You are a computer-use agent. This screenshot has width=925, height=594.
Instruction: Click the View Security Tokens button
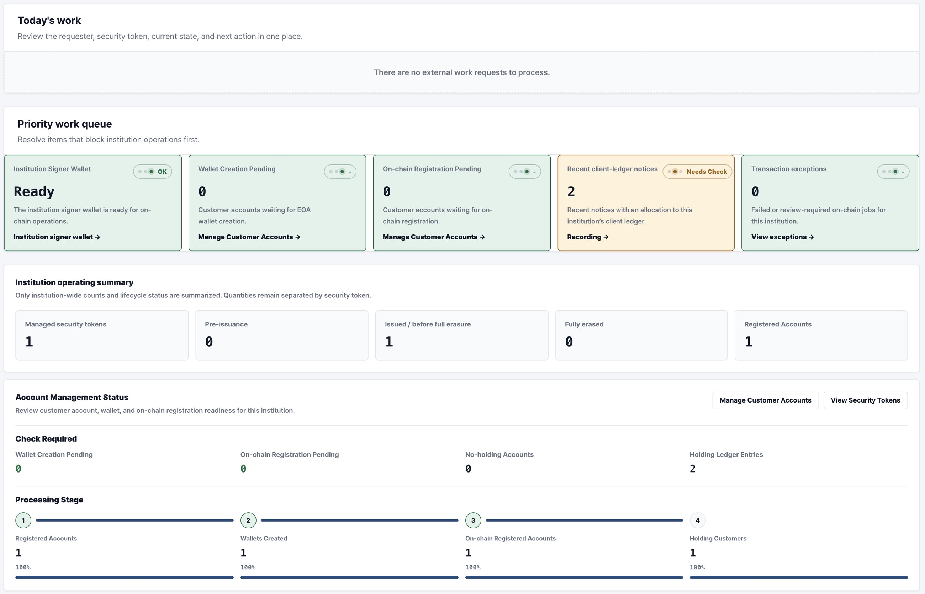[865, 400]
